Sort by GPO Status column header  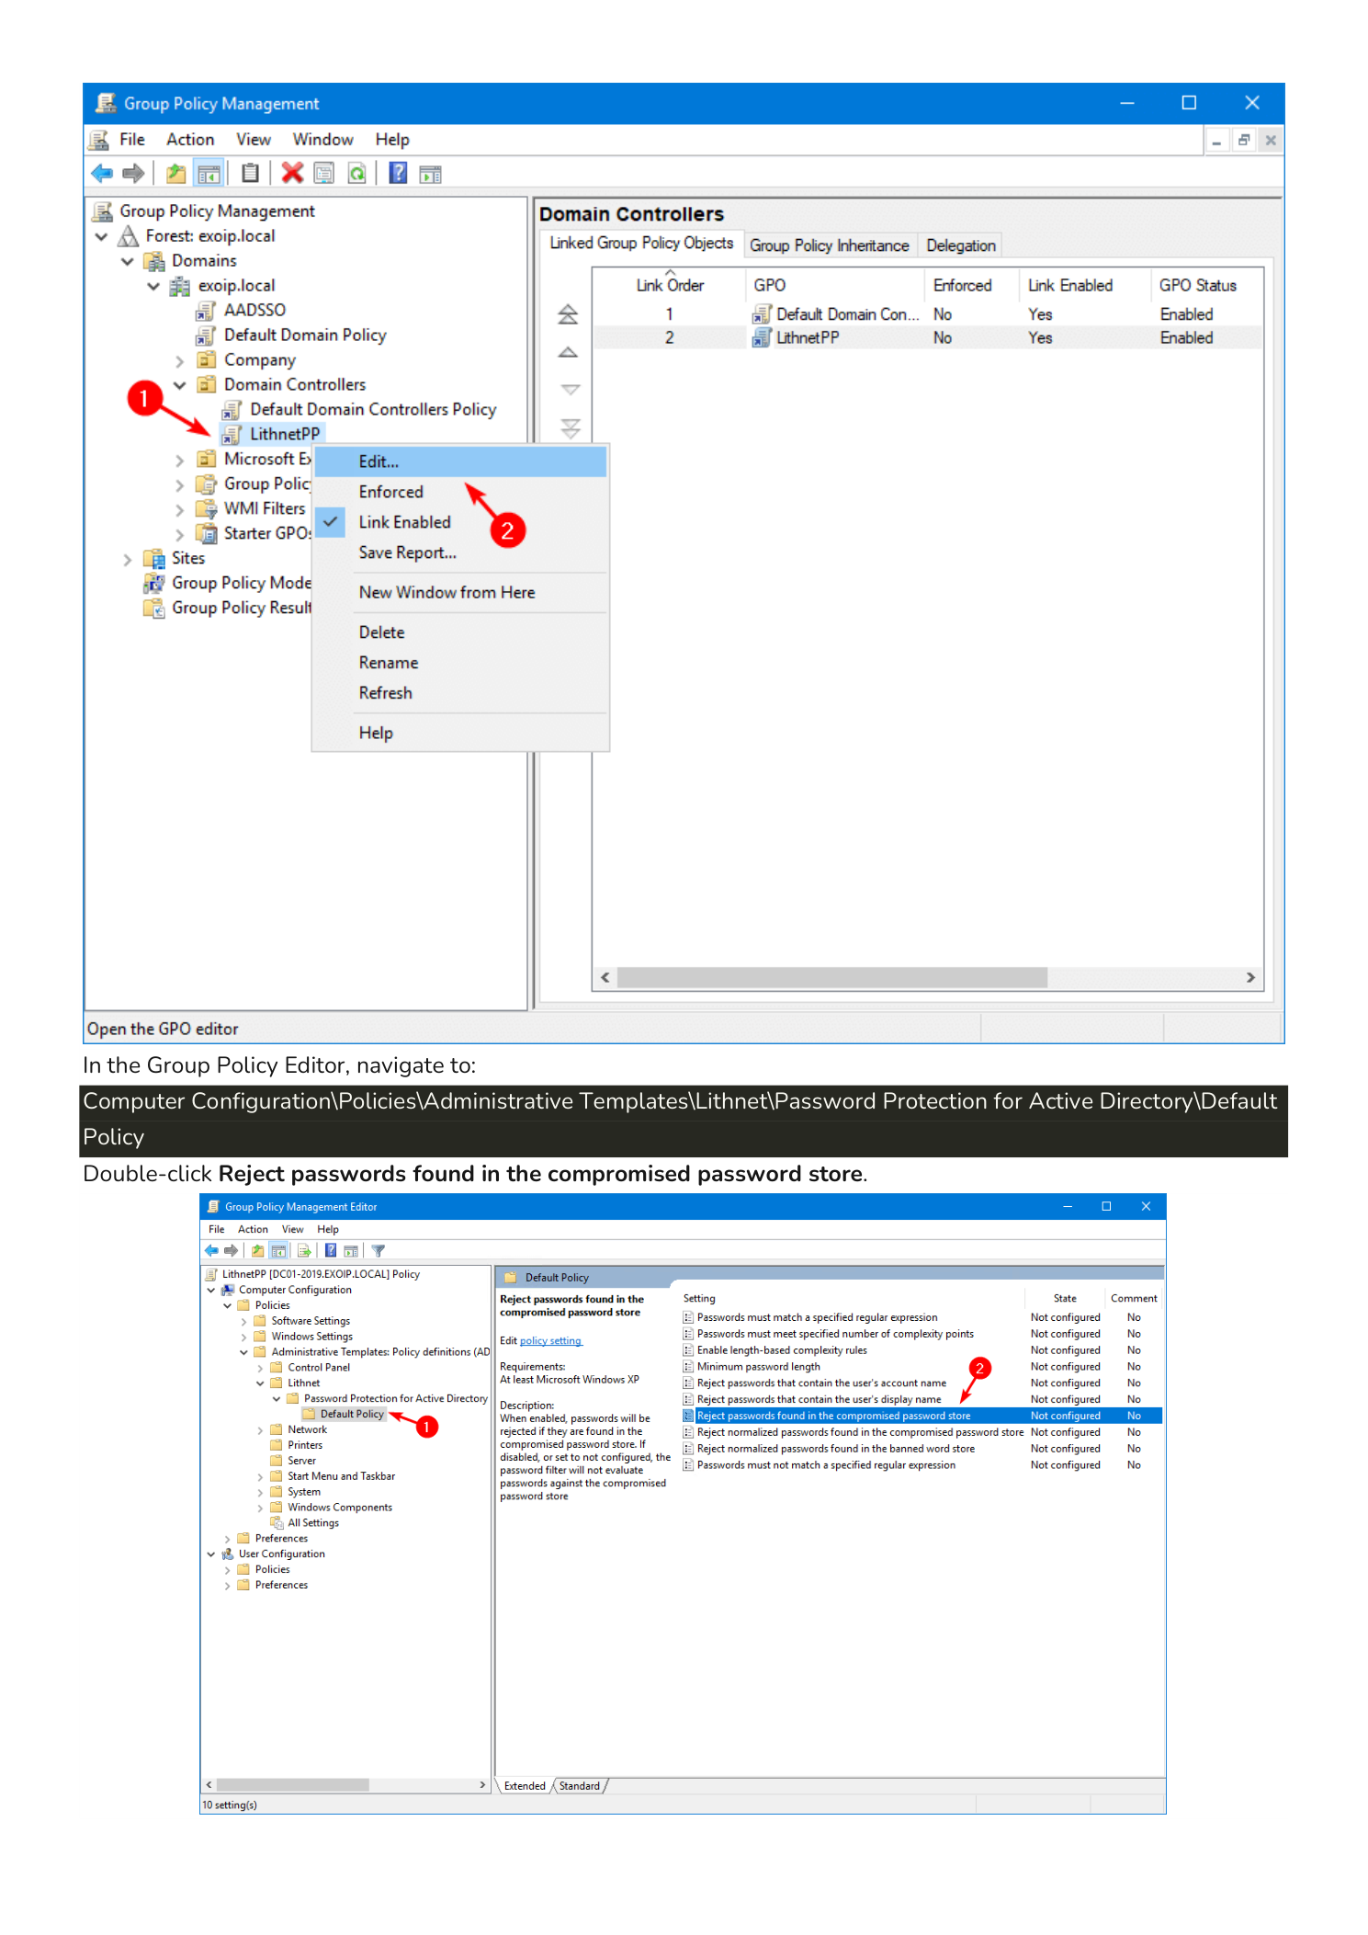click(1197, 285)
